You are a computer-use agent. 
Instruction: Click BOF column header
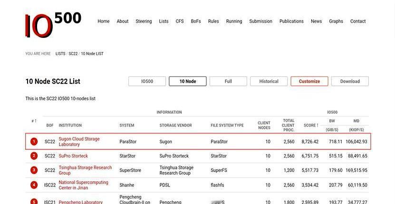[x=50, y=125]
